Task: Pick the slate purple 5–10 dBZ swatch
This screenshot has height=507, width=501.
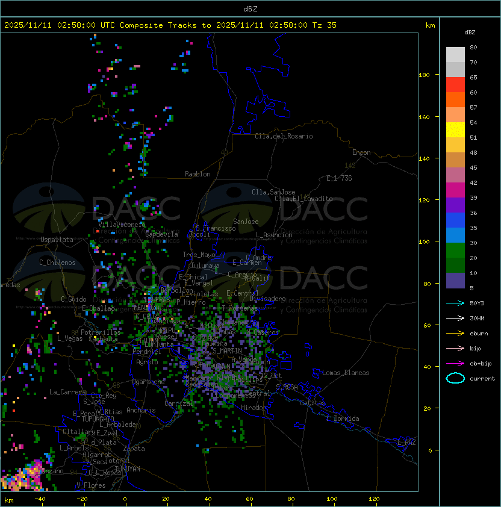Action: (x=455, y=281)
